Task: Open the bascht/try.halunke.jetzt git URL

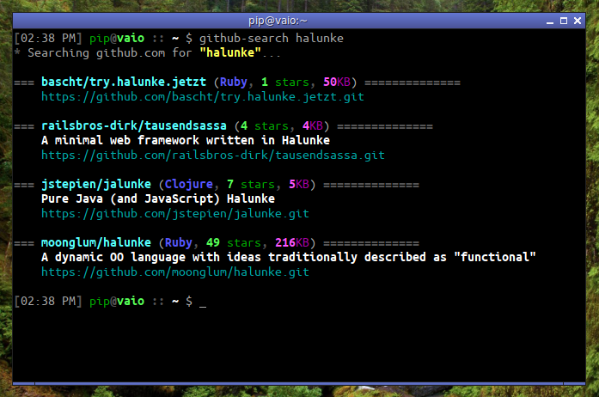Action: pos(203,96)
